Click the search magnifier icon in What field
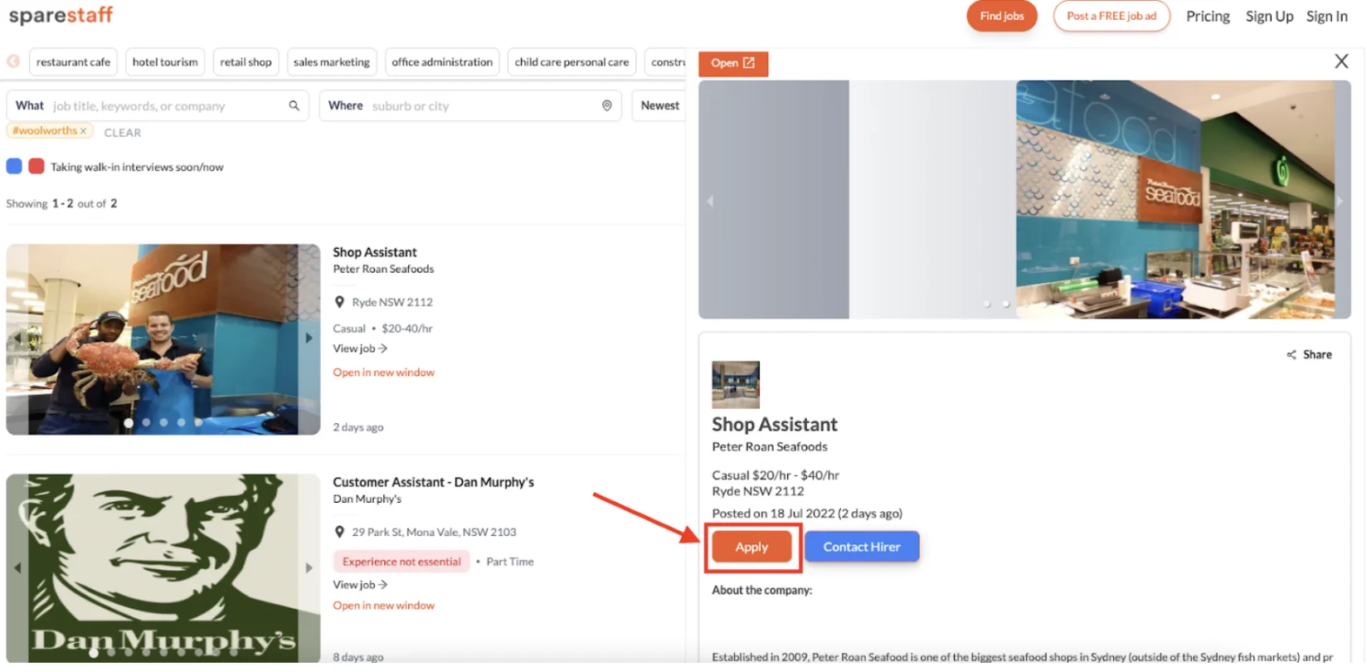Image resolution: width=1367 pixels, height=672 pixels. (294, 105)
